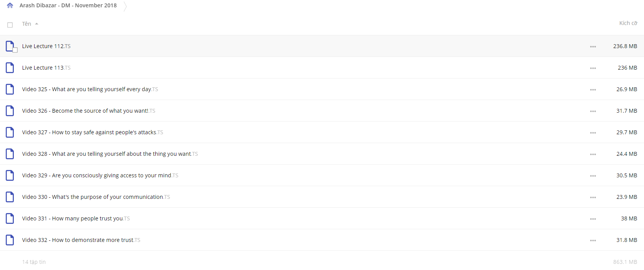The image size is (644, 270).
Task: Click file icon for Video 325
Action: [x=10, y=89]
